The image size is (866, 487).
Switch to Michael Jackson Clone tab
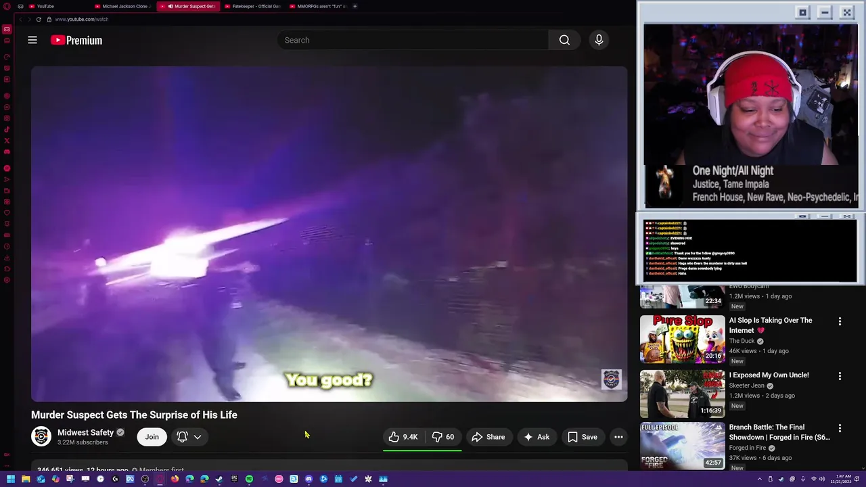(x=124, y=6)
